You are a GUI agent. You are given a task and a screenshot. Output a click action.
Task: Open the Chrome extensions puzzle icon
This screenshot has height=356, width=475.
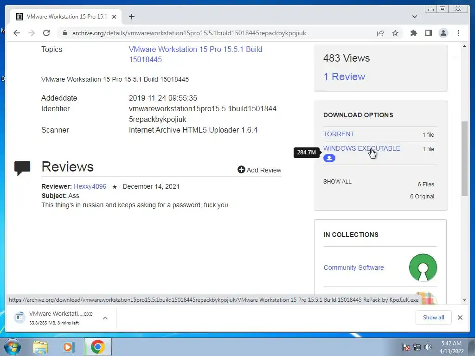tap(413, 33)
